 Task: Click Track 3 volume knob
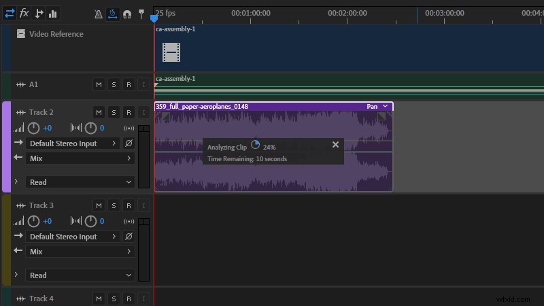pos(33,222)
